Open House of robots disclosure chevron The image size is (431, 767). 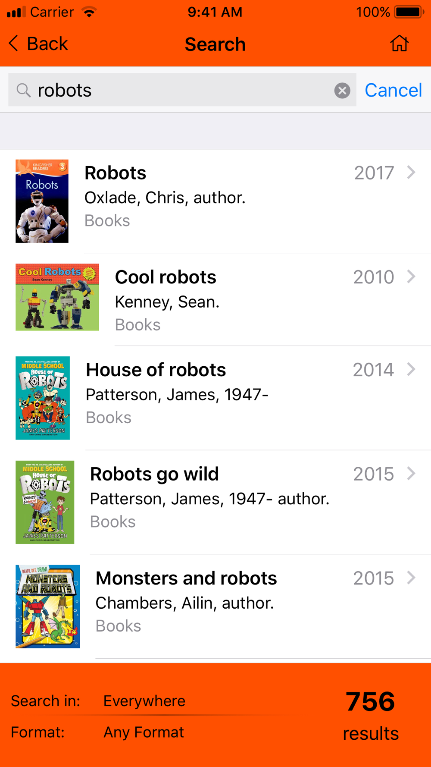(x=411, y=369)
